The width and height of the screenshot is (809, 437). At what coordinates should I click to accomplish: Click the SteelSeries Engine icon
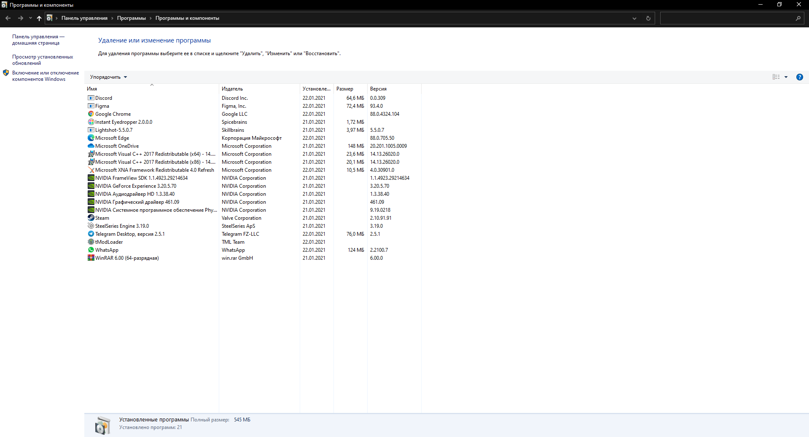click(91, 226)
